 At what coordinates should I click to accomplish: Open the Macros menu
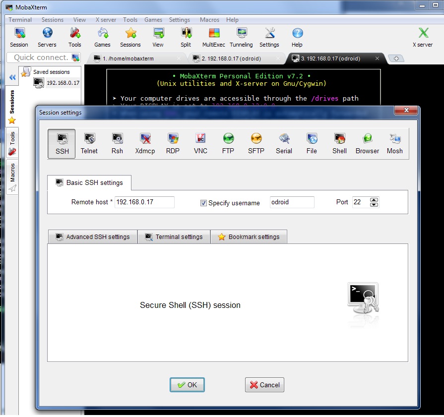pos(209,20)
